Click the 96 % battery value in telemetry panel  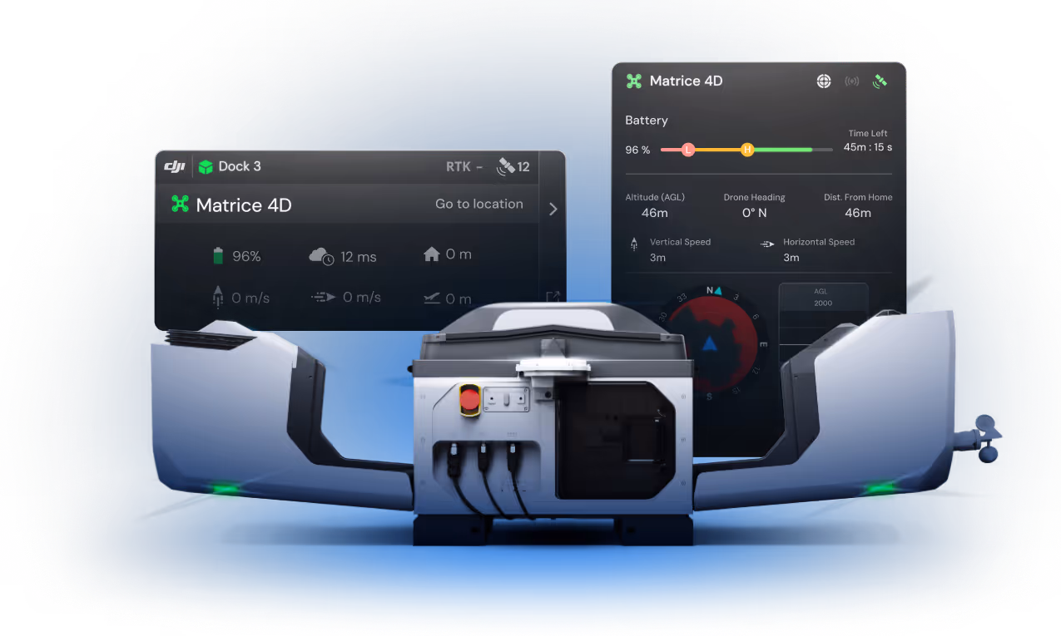637,150
